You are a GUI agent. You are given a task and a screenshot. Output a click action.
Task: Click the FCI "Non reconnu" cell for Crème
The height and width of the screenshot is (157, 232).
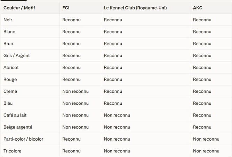(x=75, y=91)
